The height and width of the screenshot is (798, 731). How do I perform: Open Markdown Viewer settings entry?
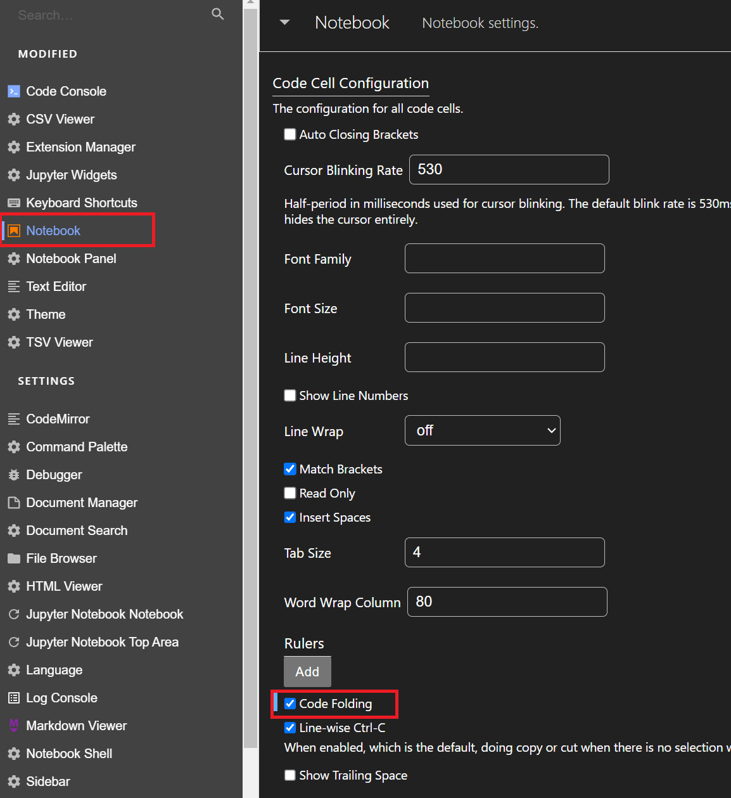(x=76, y=726)
